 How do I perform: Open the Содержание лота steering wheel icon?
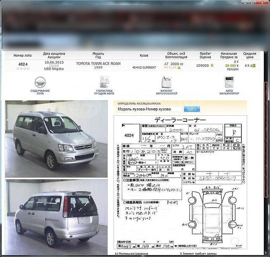40,82
